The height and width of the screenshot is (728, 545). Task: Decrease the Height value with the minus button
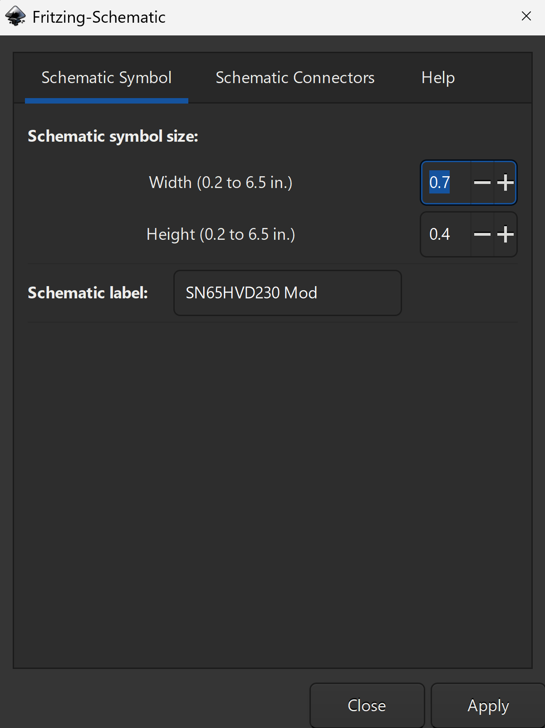coord(482,234)
